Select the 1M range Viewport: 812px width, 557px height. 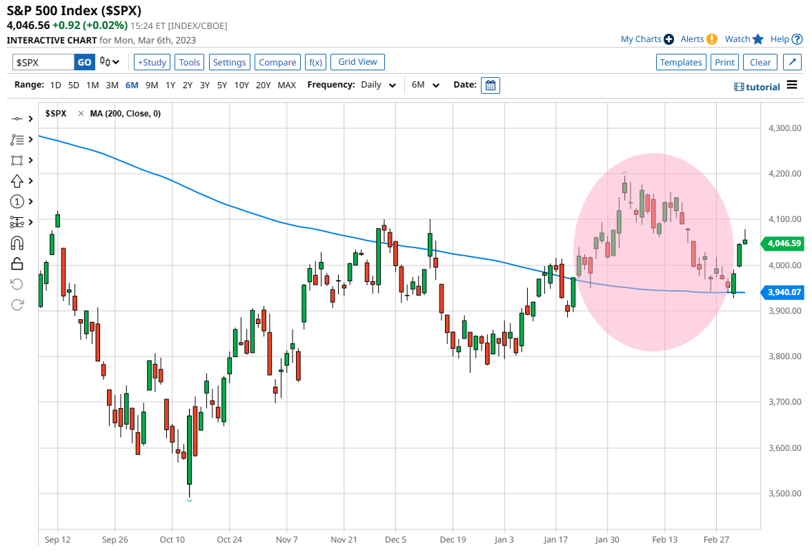92,85
